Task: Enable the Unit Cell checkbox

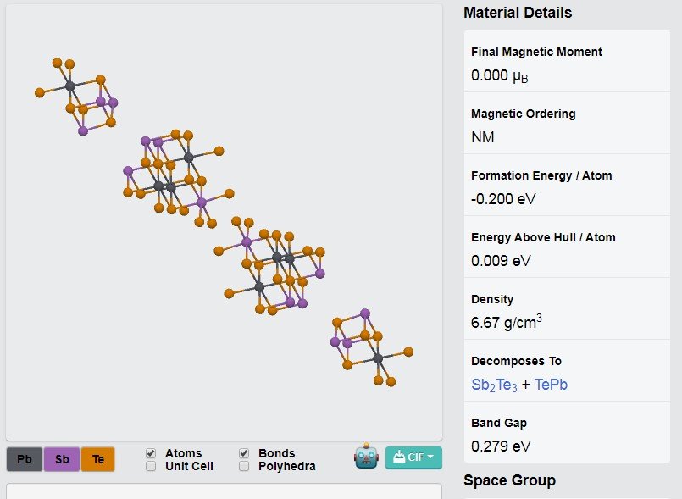Action: click(x=151, y=466)
